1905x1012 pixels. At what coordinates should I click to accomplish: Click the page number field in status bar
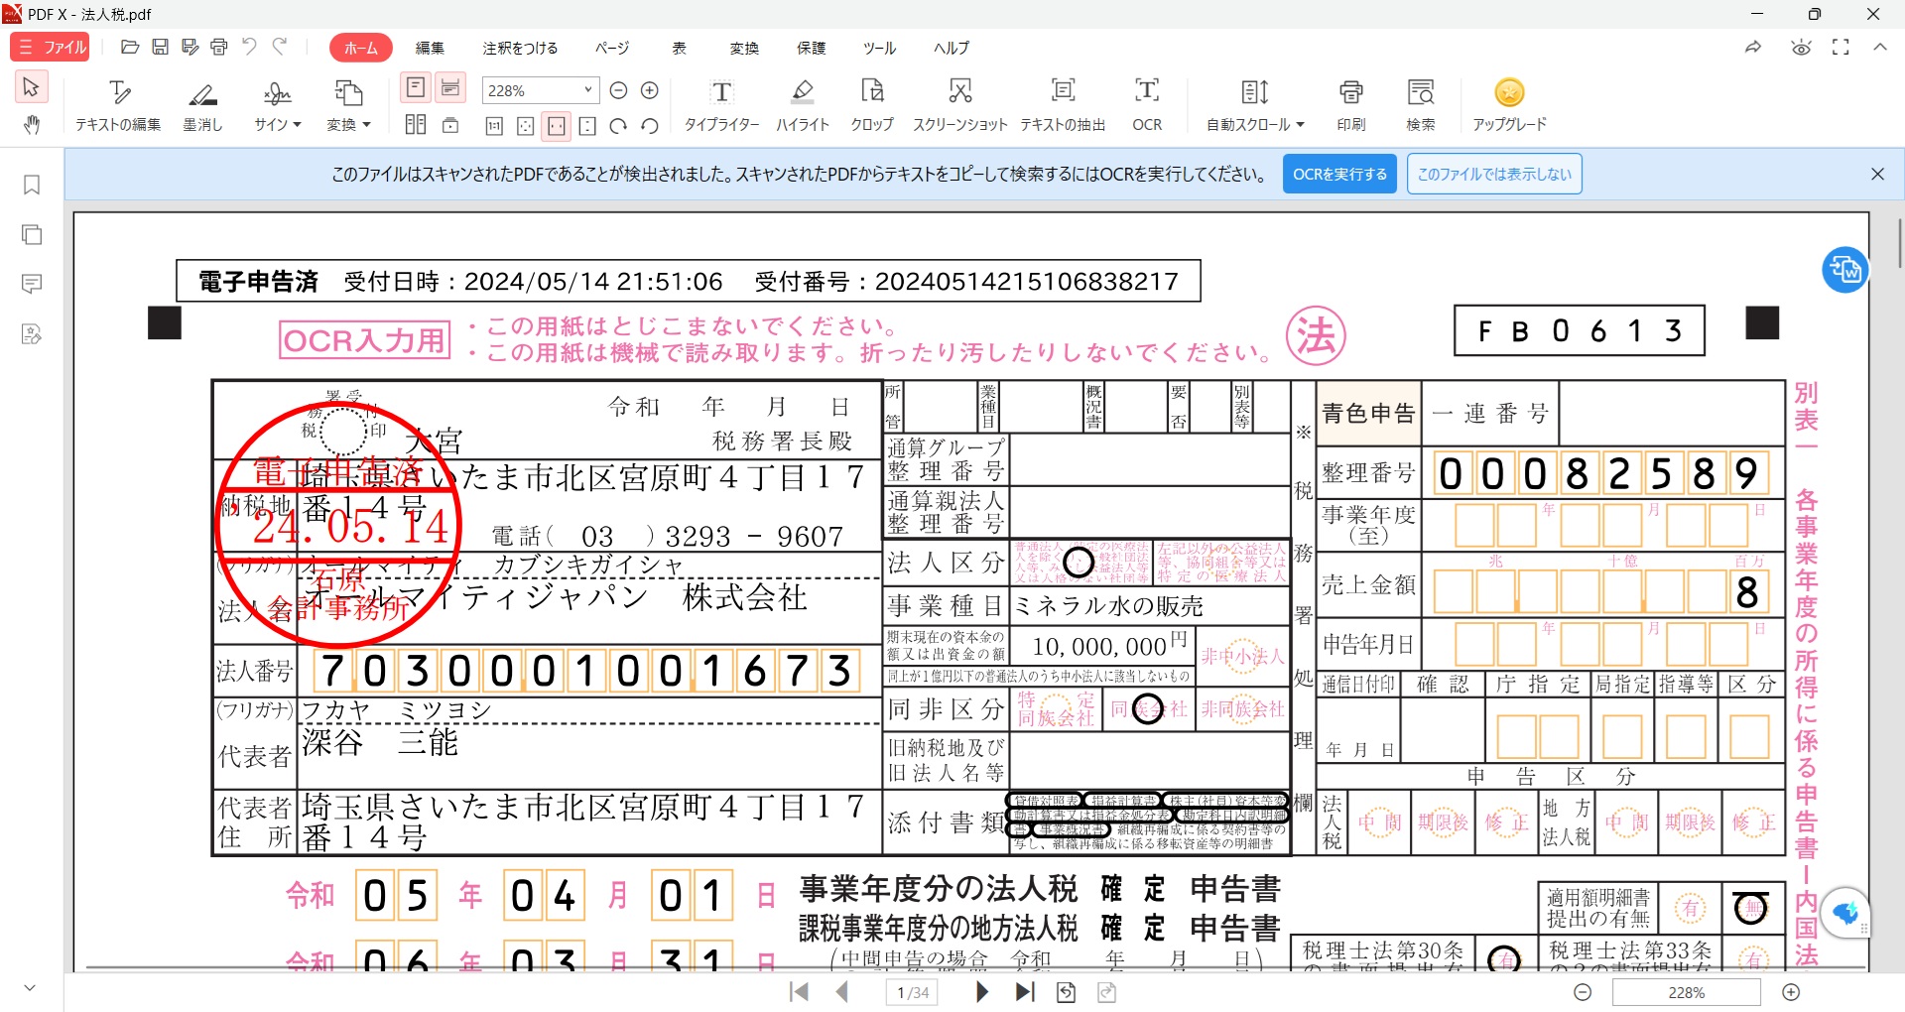912,992
